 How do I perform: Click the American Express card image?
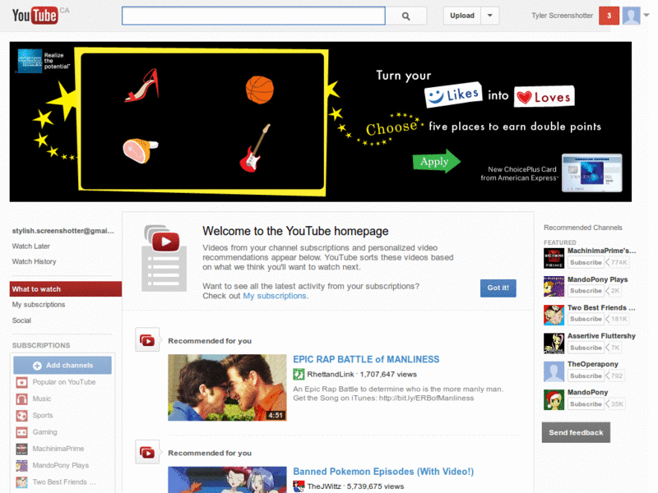[x=591, y=173]
